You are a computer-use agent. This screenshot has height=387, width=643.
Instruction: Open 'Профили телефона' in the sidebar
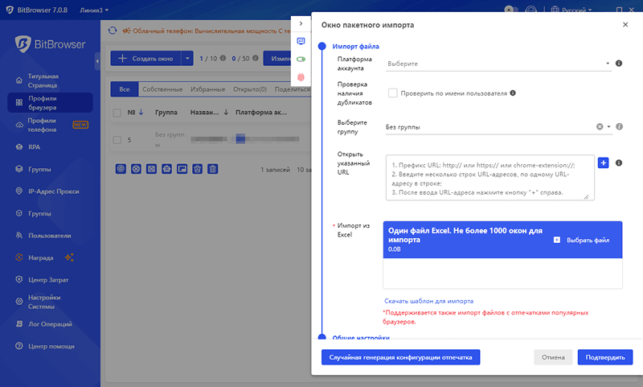pos(42,125)
